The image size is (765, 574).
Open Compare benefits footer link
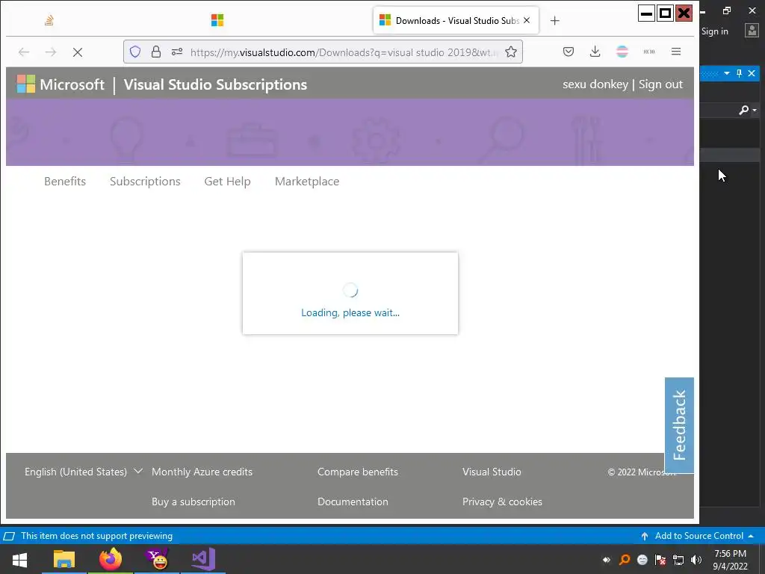pyautogui.click(x=358, y=472)
